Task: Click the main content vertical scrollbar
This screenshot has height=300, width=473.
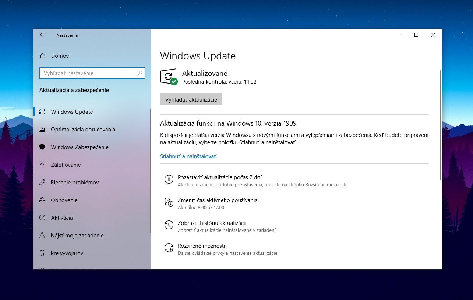Action: click(x=441, y=124)
